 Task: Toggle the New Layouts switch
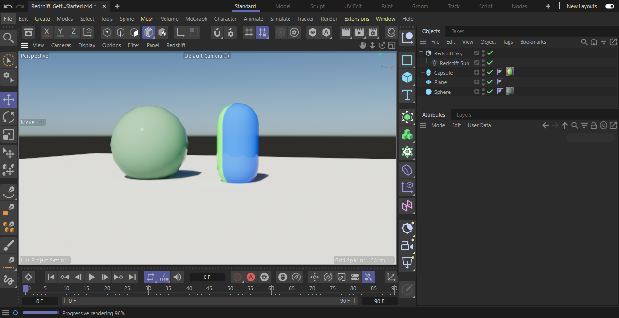[610, 6]
